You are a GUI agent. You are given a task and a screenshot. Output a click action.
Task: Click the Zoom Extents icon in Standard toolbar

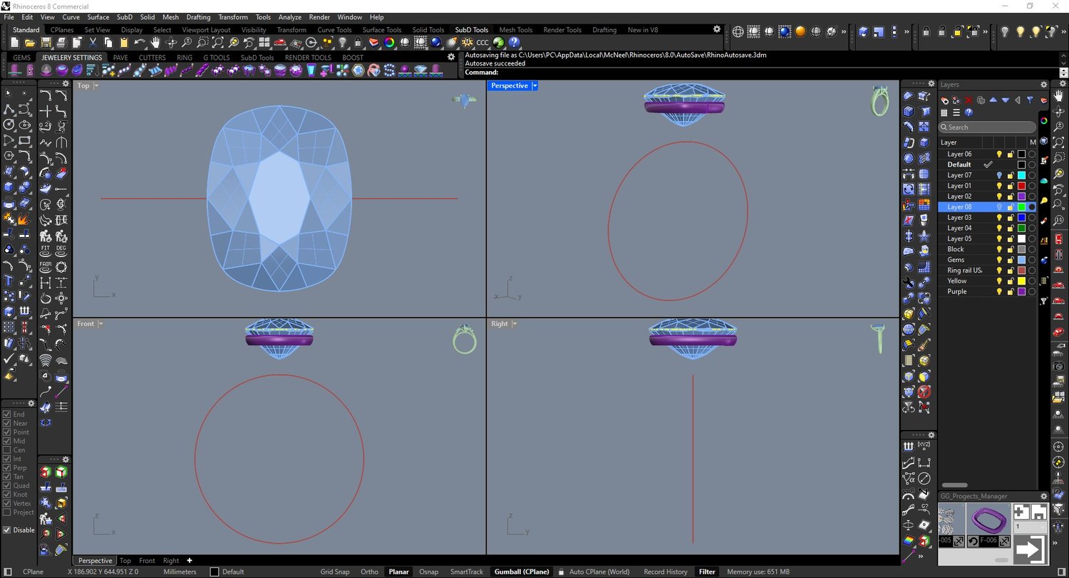click(218, 43)
